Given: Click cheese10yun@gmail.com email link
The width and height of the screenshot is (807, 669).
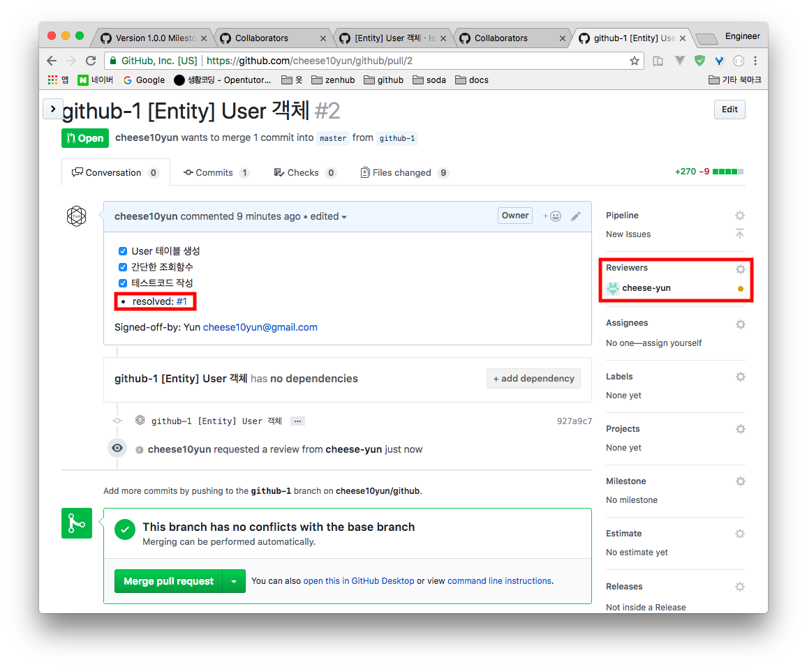Looking at the screenshot, I should (x=260, y=327).
